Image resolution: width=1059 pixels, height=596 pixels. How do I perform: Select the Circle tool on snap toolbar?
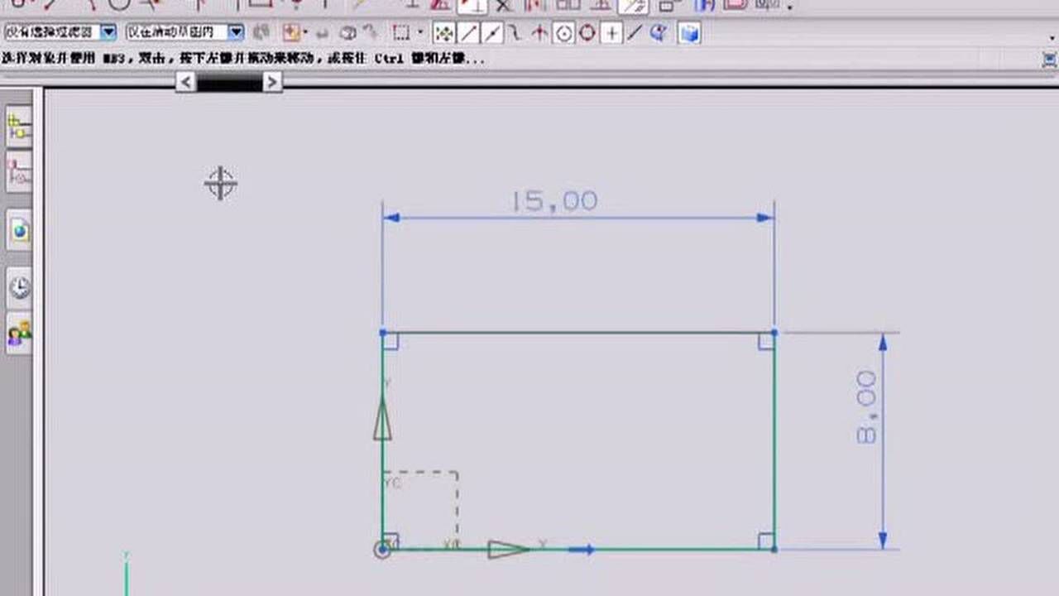585,33
